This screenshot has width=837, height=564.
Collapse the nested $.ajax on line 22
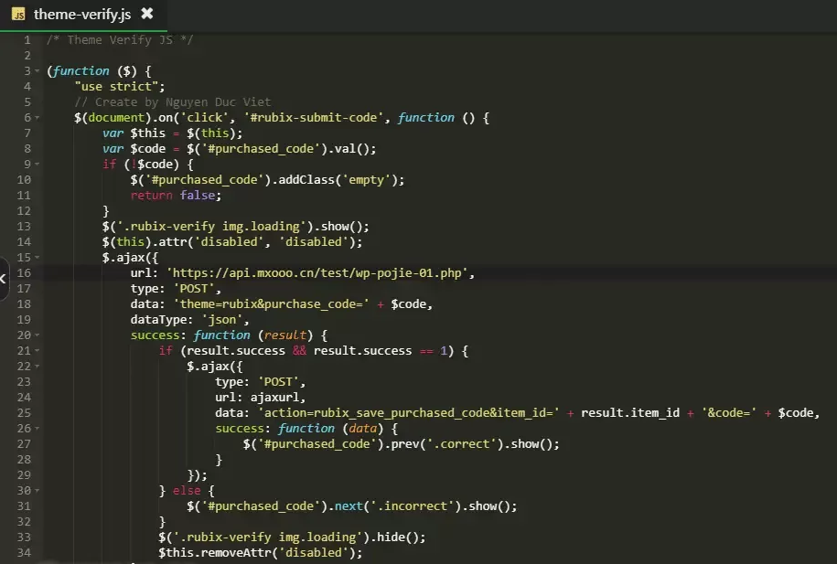click(x=38, y=367)
